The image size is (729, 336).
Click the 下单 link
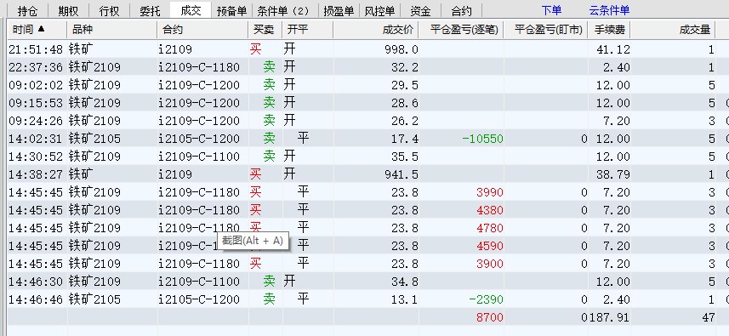tap(551, 10)
